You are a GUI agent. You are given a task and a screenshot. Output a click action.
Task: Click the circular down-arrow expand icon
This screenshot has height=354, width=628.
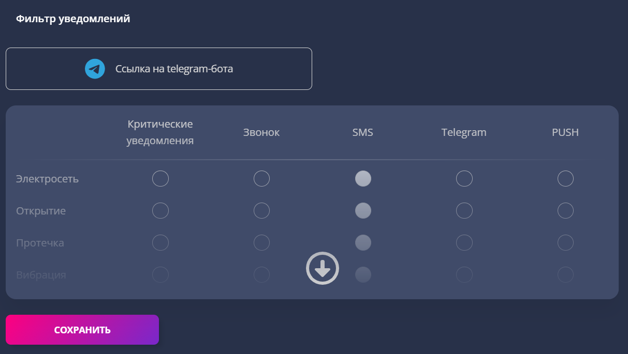click(x=323, y=268)
